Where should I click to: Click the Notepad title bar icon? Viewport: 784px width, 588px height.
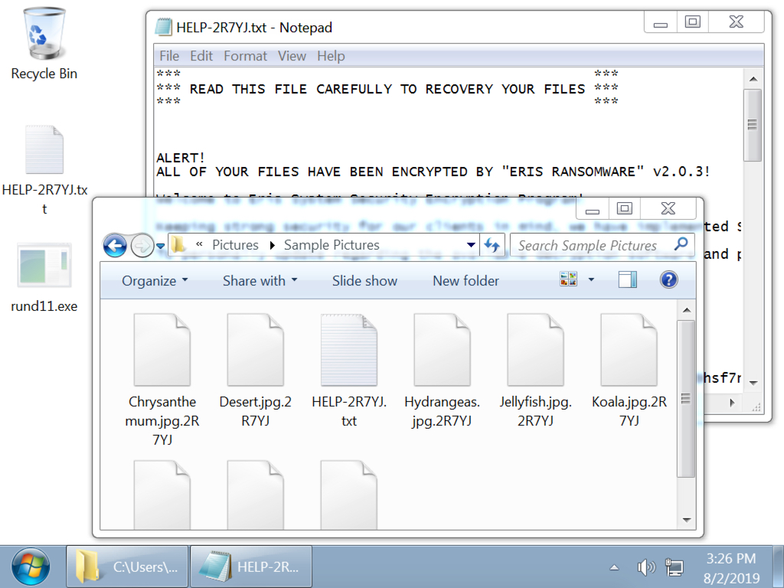[x=164, y=27]
